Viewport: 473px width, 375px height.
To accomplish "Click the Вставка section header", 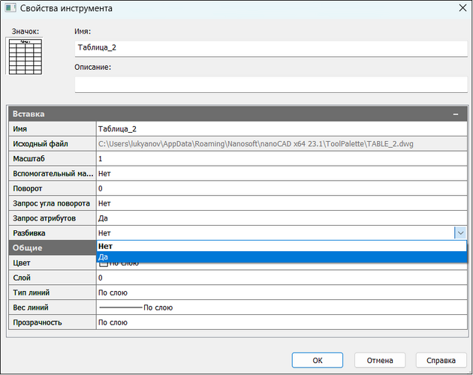I will 238,114.
